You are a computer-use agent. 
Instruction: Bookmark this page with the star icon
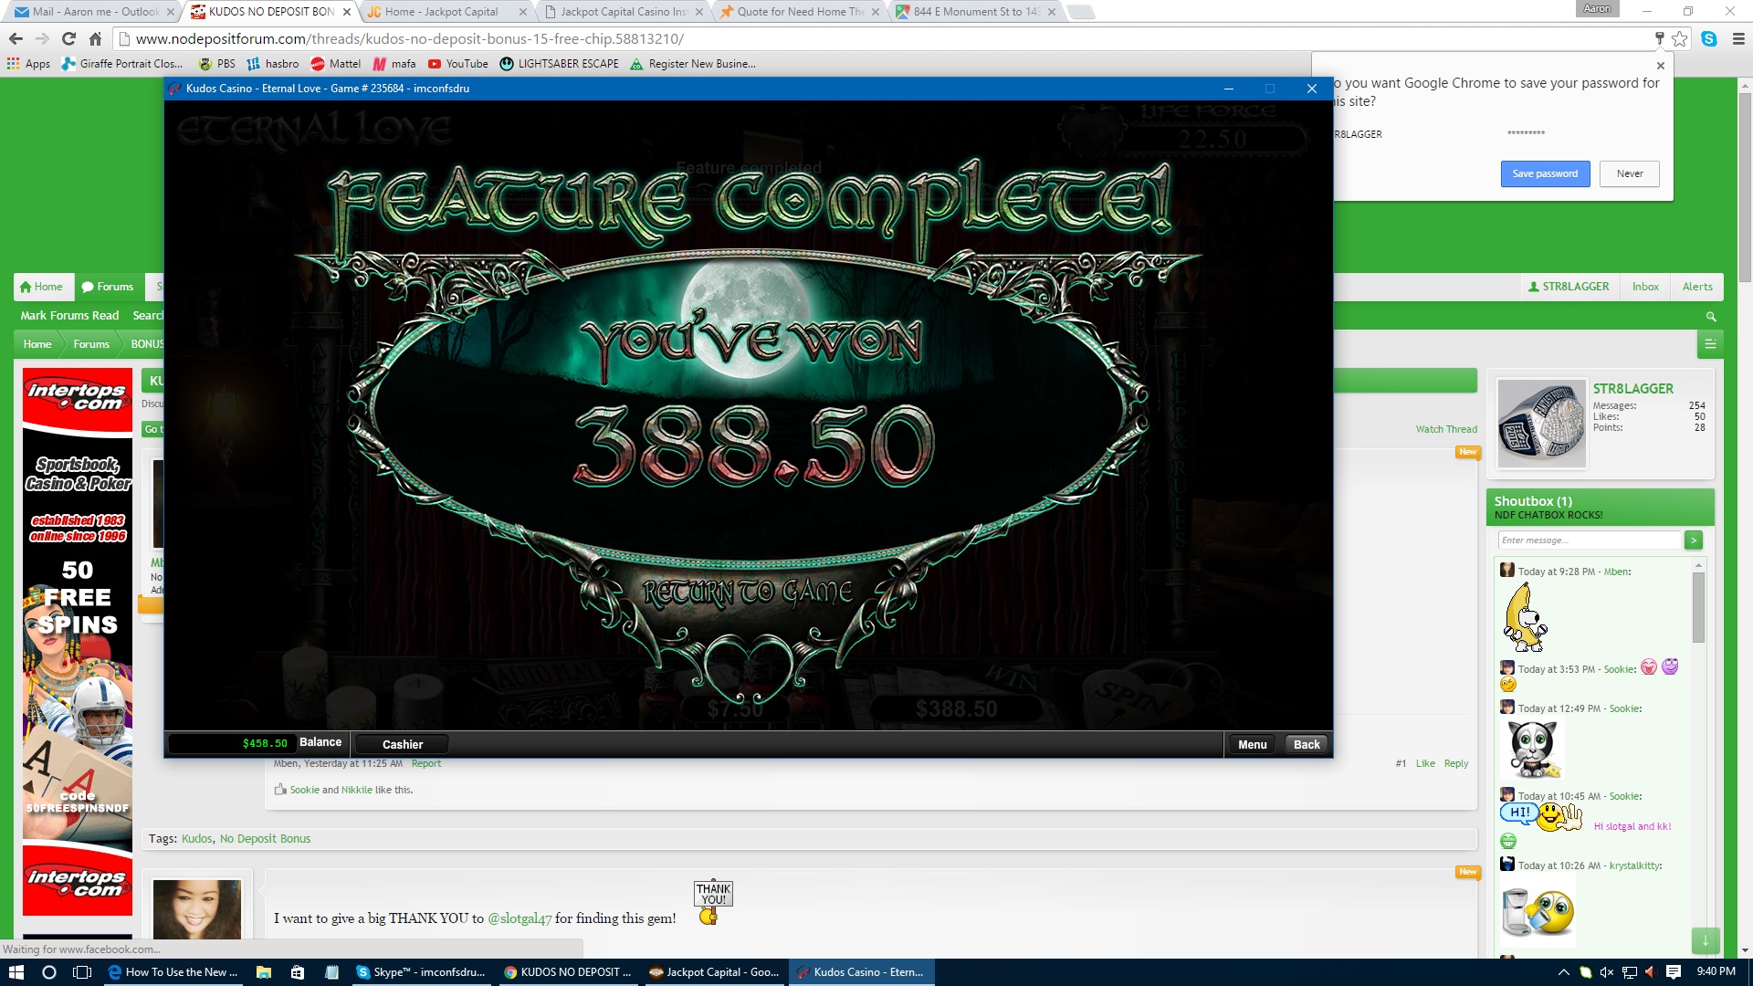tap(1679, 38)
